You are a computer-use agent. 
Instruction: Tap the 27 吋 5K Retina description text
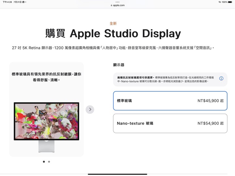pos(113,48)
